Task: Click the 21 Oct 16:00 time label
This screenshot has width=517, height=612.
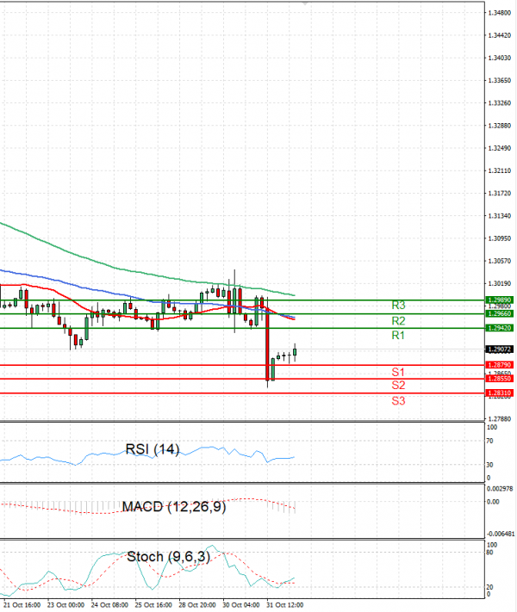Action: coord(22,605)
